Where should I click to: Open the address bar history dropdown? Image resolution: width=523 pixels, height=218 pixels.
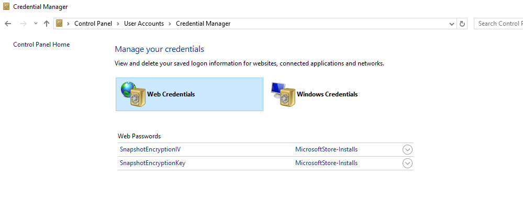click(x=452, y=24)
